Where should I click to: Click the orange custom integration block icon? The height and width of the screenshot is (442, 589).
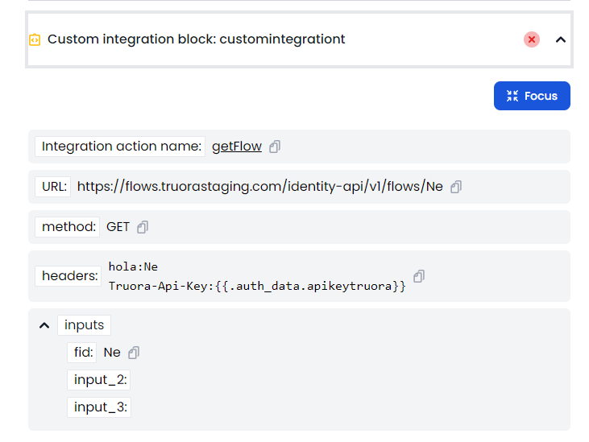(35, 39)
